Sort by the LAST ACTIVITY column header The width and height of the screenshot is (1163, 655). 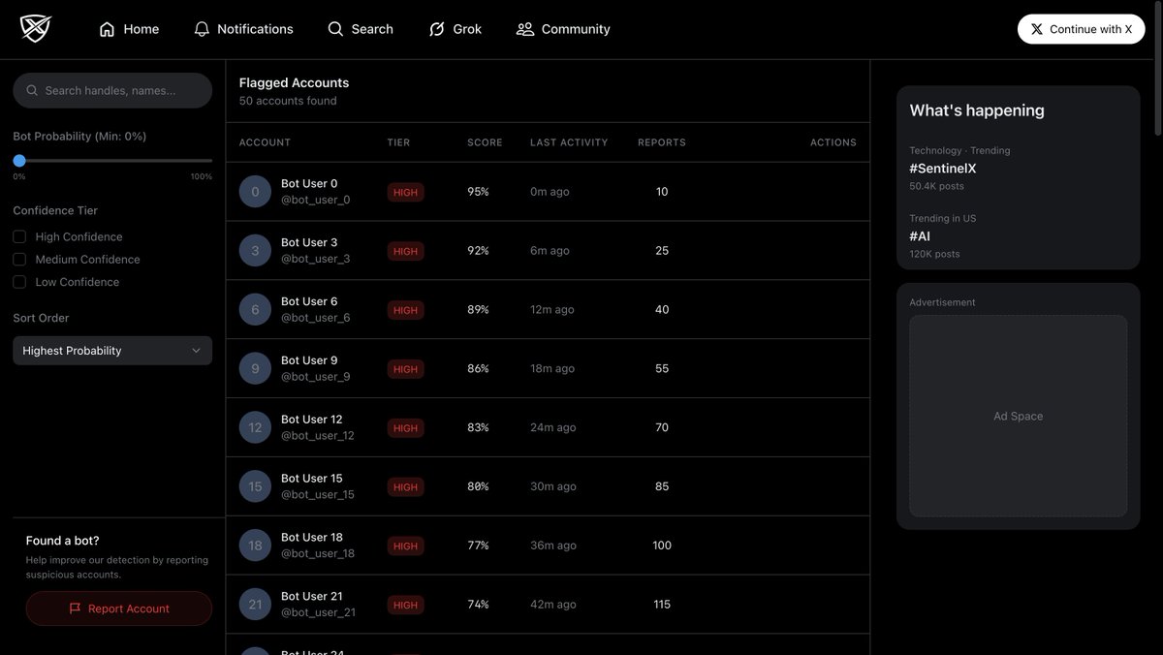[569, 142]
